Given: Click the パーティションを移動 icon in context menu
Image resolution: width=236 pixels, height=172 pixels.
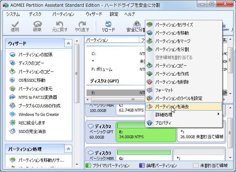Looking at the screenshot, I should click(150, 33).
